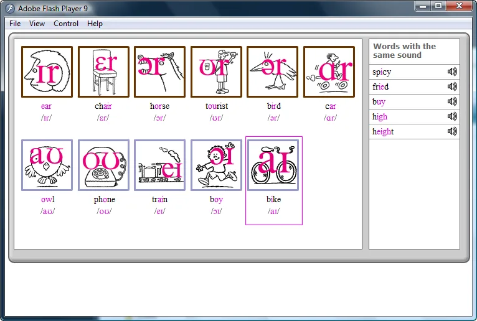This screenshot has width=477, height=321.
Task: Click the /aɪ/ phonetic transcription
Action: coord(273,212)
